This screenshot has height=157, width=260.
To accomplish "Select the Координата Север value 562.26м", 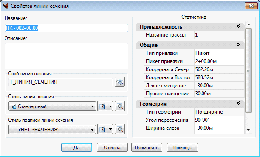I will tap(219, 69).
